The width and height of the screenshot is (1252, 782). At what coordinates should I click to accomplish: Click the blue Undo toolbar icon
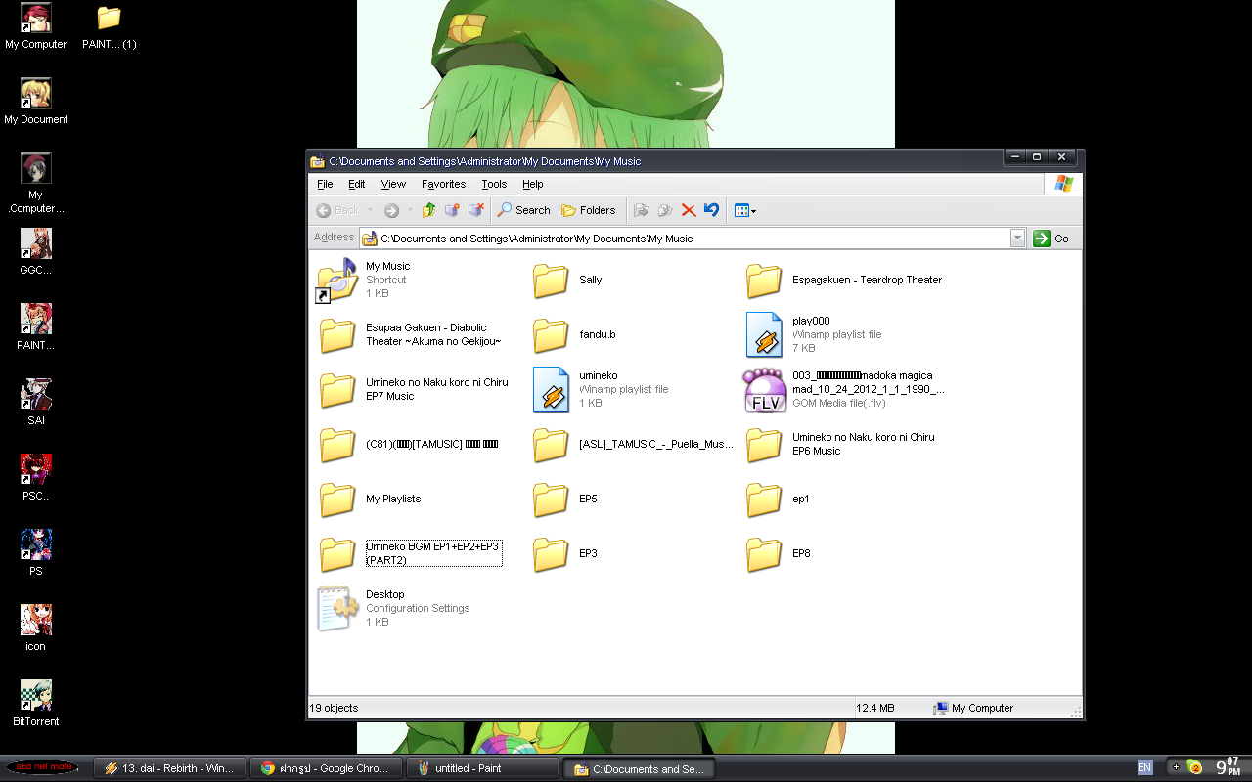(711, 210)
